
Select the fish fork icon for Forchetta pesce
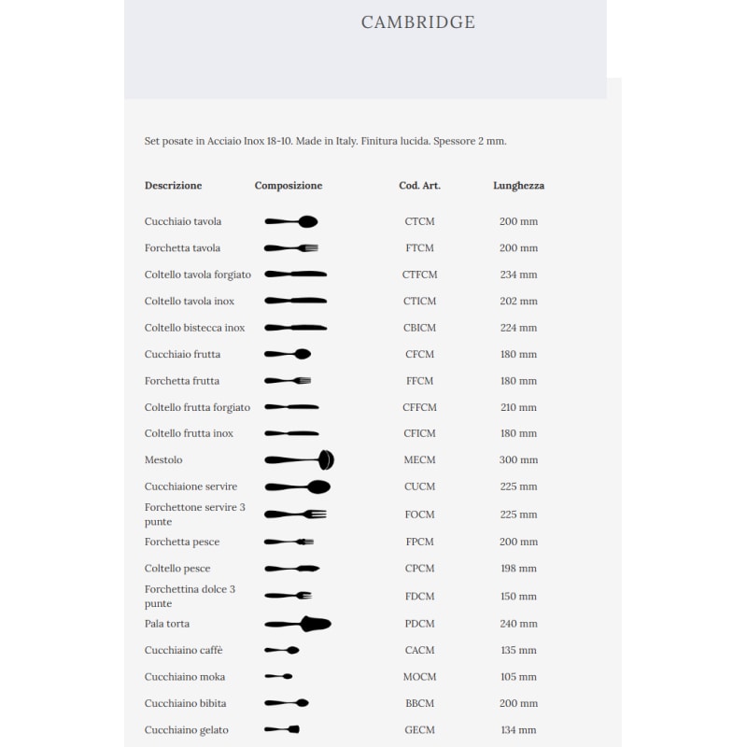click(289, 542)
